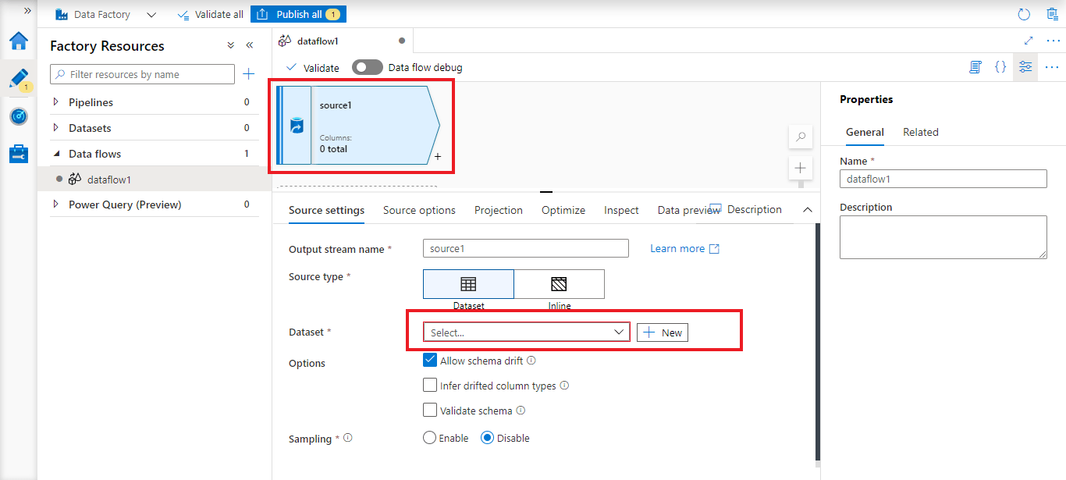Open the Monitor gauge icon
Screen dimensions: 1066x480
pos(18,116)
